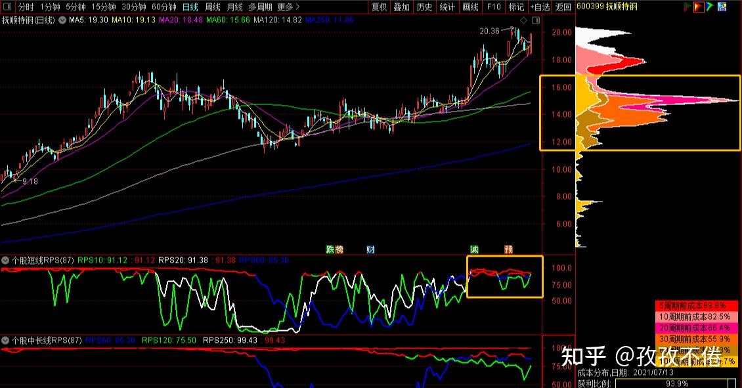Viewport: 742px width, 388px height.
Task: Switch to 分时 intraday view
Action: [x=26, y=7]
